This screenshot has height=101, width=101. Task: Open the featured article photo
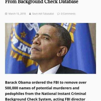click(50, 48)
